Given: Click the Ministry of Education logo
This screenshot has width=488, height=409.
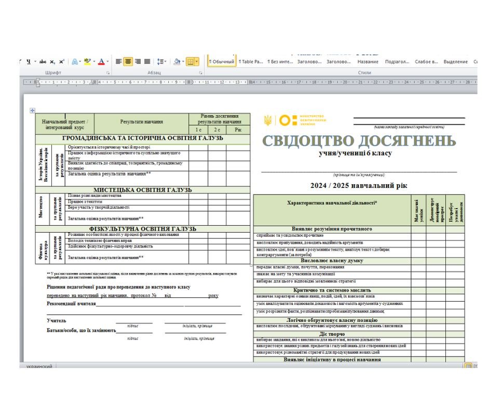Looking at the screenshot, I should [295, 120].
